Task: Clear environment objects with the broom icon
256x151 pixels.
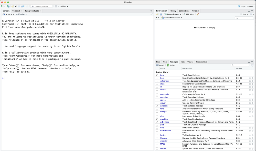Action: pos(198,14)
